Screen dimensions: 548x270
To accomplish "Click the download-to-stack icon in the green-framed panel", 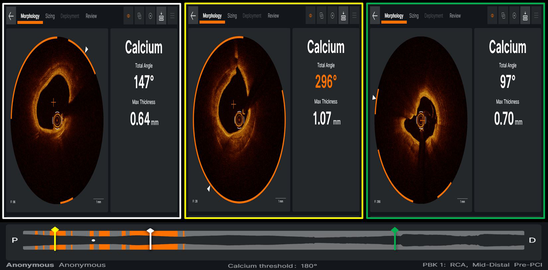I will pyautogui.click(x=525, y=16).
